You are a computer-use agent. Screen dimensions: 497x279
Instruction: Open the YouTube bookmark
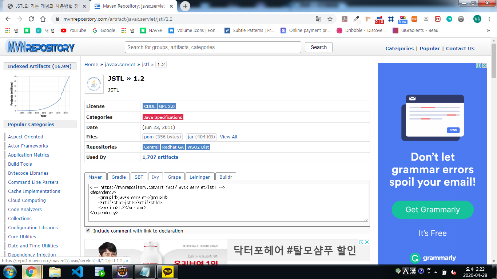pos(73,31)
